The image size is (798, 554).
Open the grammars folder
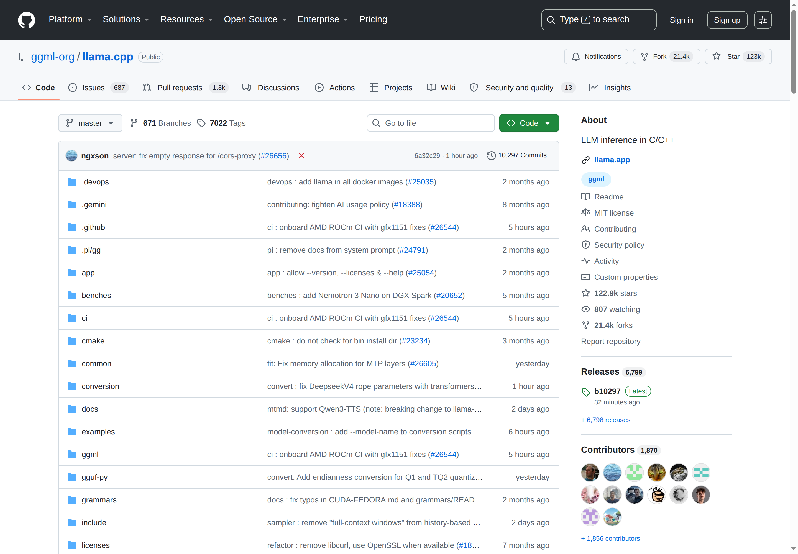[x=99, y=500]
